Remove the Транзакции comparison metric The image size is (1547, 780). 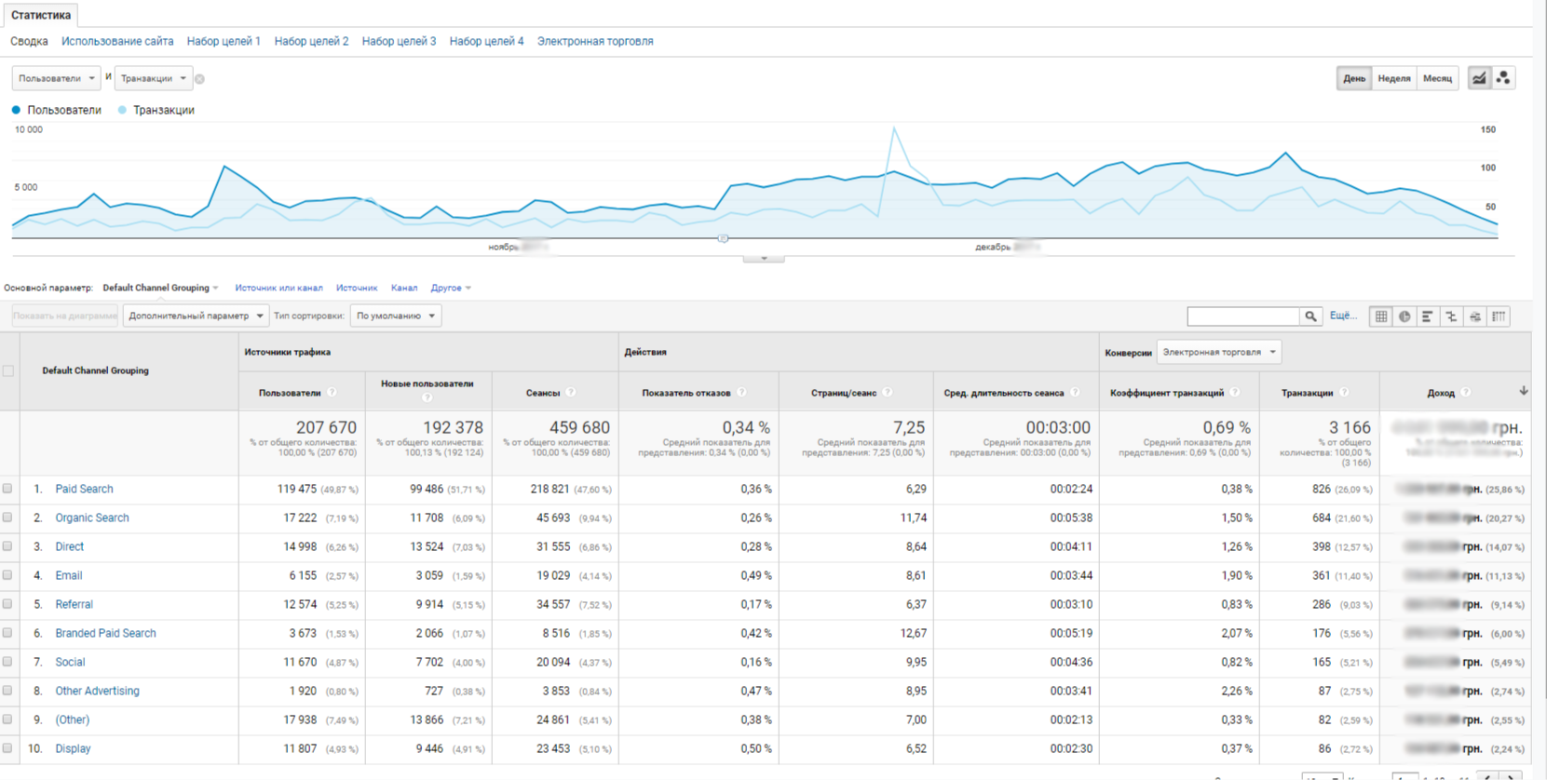199,79
